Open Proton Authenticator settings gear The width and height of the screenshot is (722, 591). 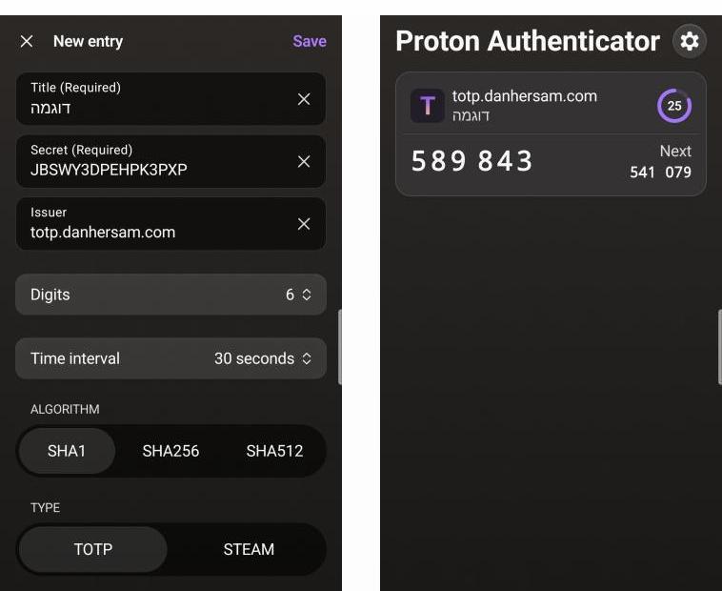pos(690,41)
